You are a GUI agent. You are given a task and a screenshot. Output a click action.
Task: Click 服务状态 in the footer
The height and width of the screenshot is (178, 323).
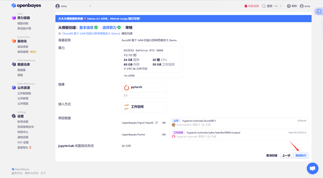click(17, 173)
